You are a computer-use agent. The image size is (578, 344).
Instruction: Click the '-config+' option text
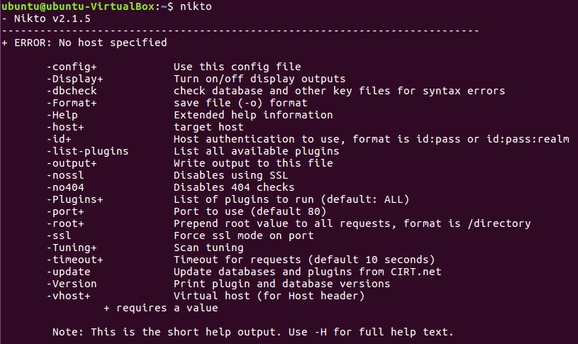(x=72, y=67)
